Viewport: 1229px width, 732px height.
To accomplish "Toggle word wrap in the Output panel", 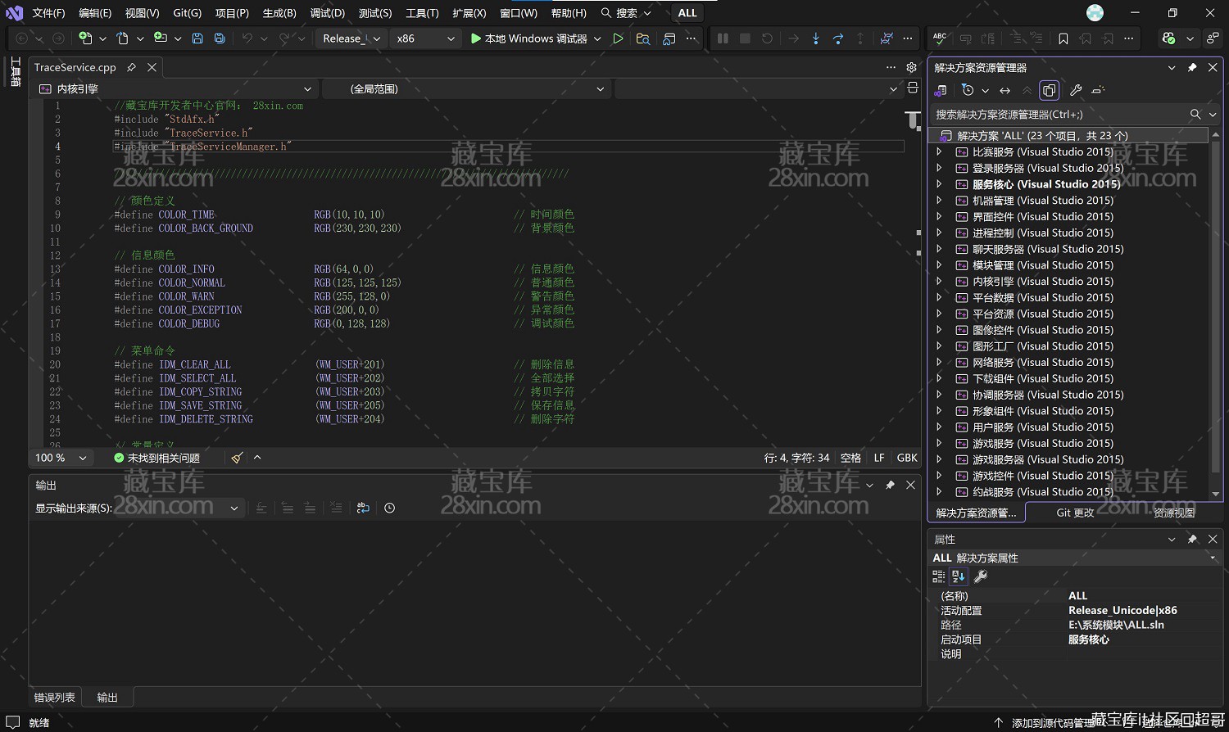I will point(363,508).
